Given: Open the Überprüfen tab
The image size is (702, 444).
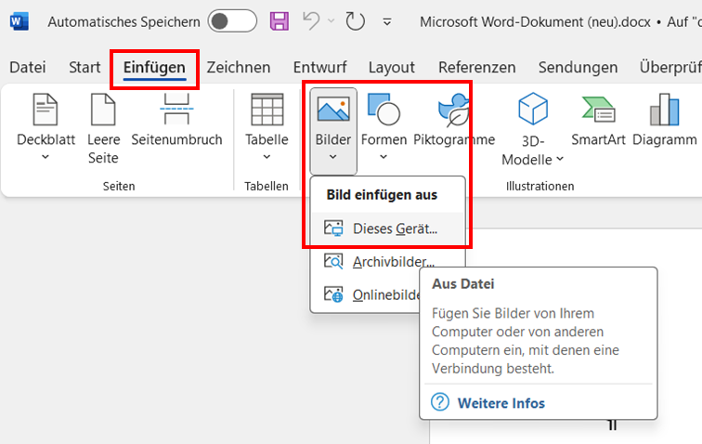Looking at the screenshot, I should coord(670,67).
